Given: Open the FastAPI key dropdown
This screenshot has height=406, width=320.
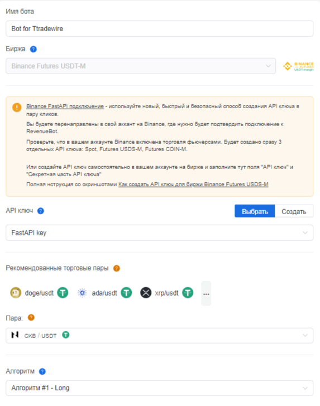Looking at the screenshot, I should pyautogui.click(x=160, y=233).
